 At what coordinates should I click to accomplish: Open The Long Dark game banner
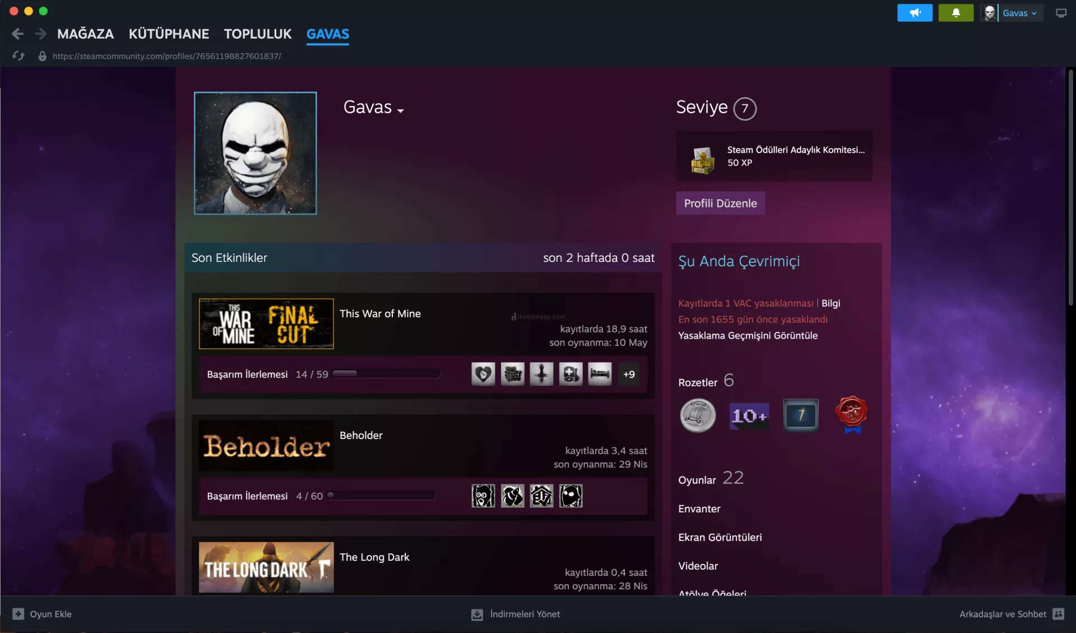pos(266,567)
